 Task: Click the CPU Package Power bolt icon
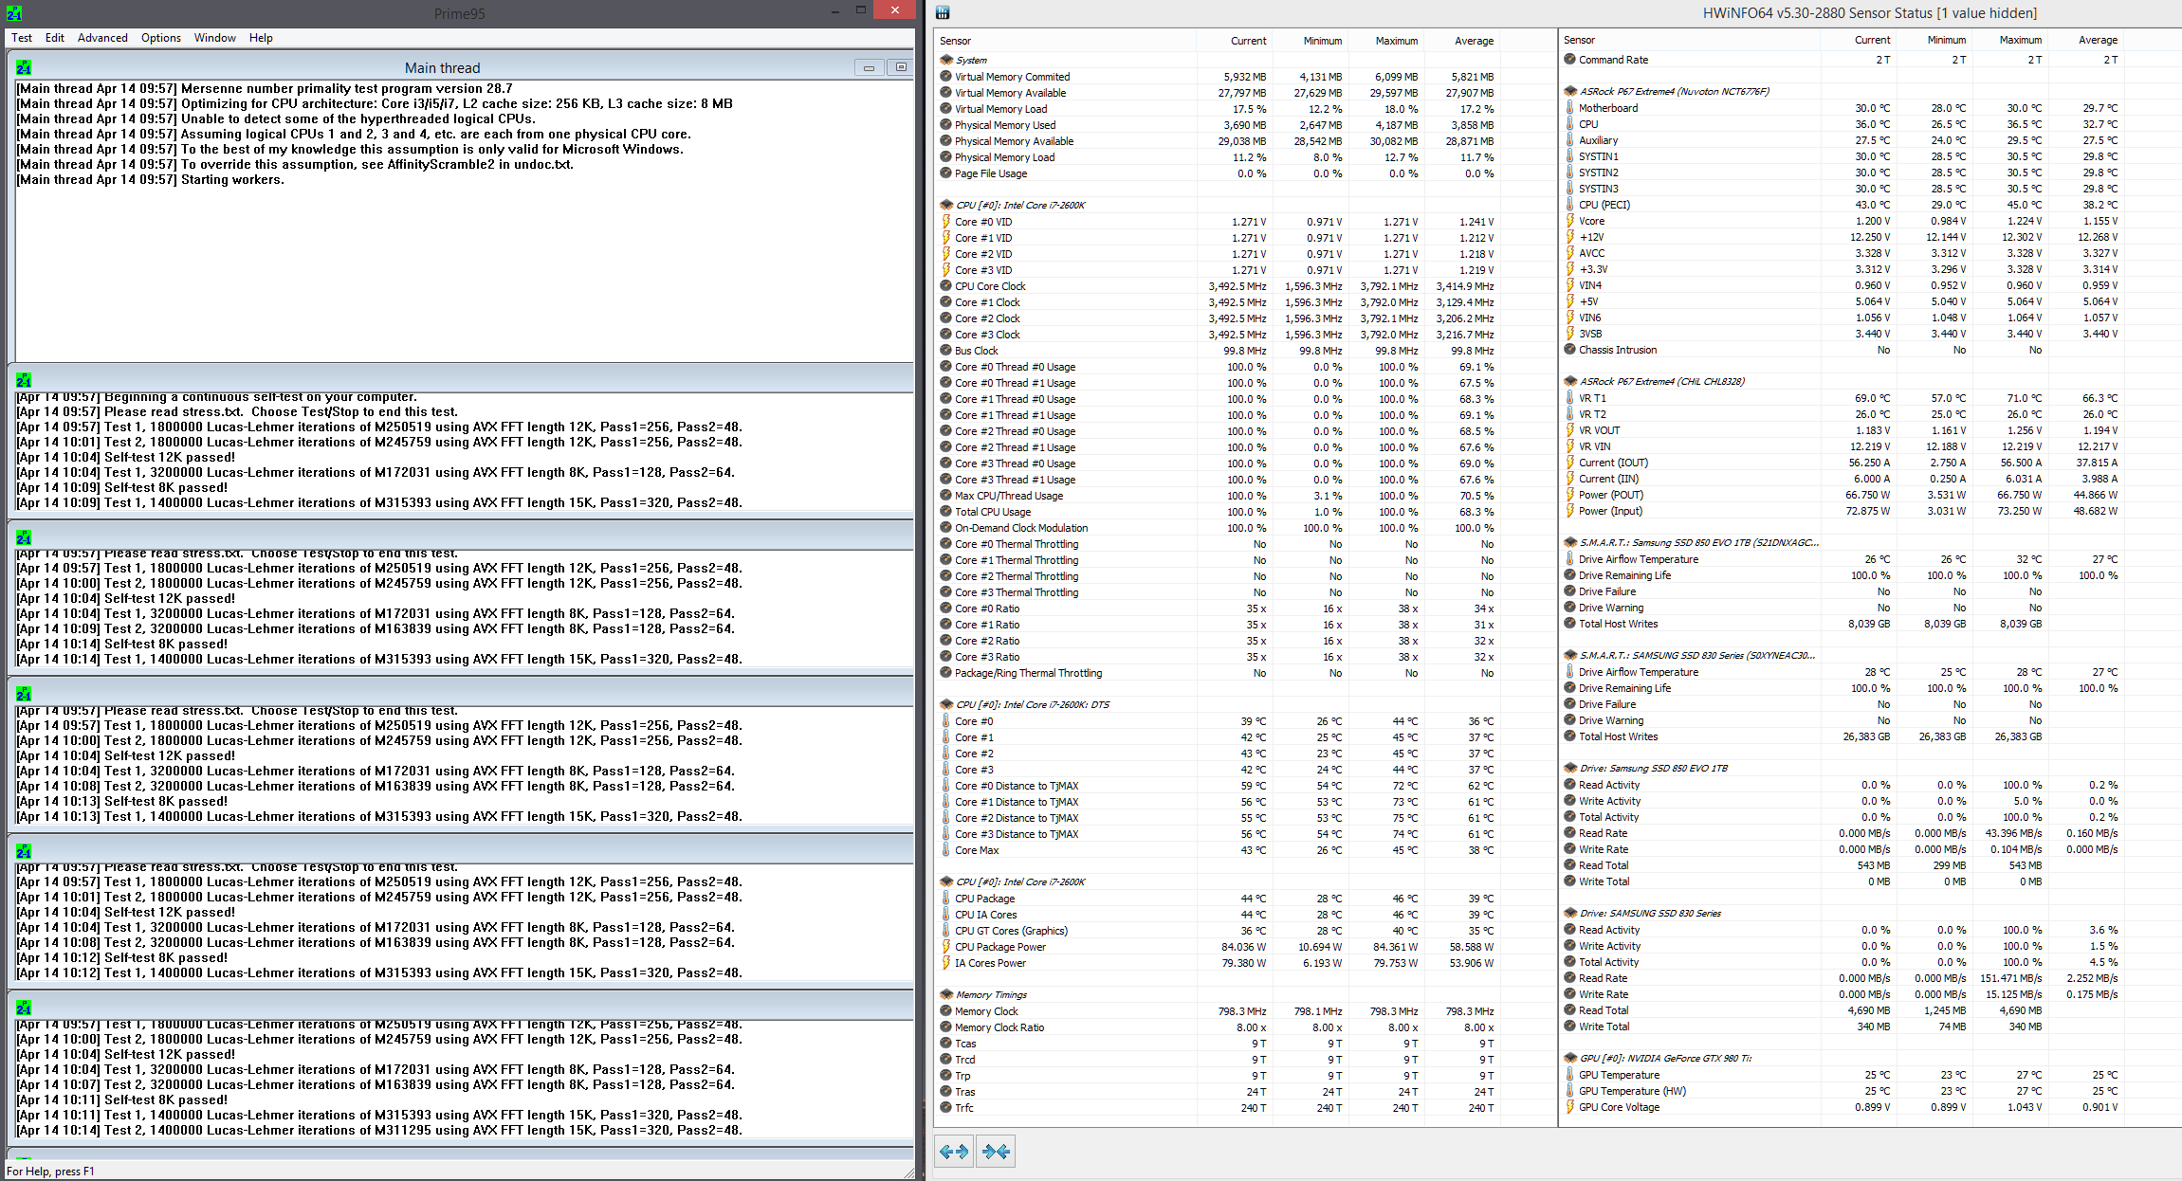click(945, 946)
